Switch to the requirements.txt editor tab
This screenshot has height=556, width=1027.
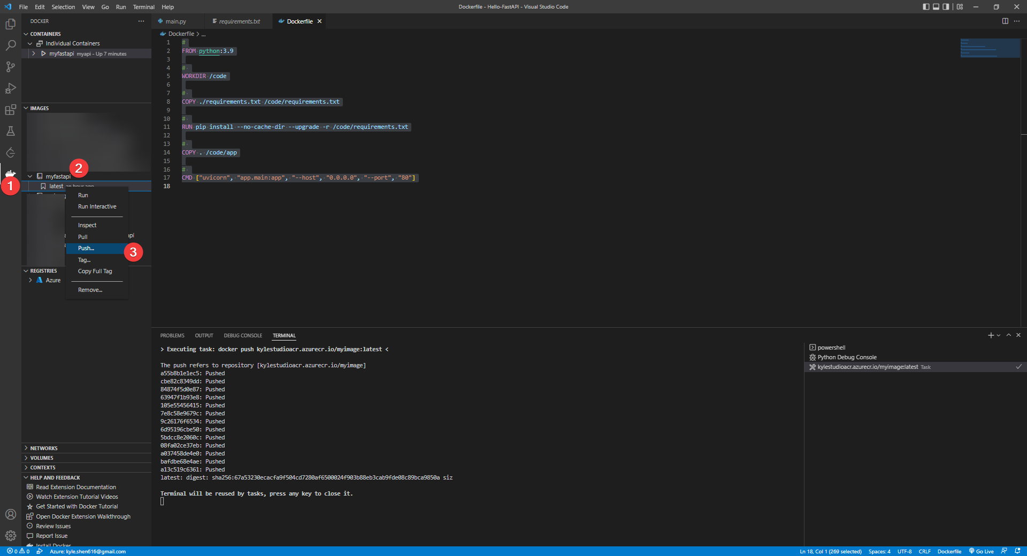tap(239, 21)
